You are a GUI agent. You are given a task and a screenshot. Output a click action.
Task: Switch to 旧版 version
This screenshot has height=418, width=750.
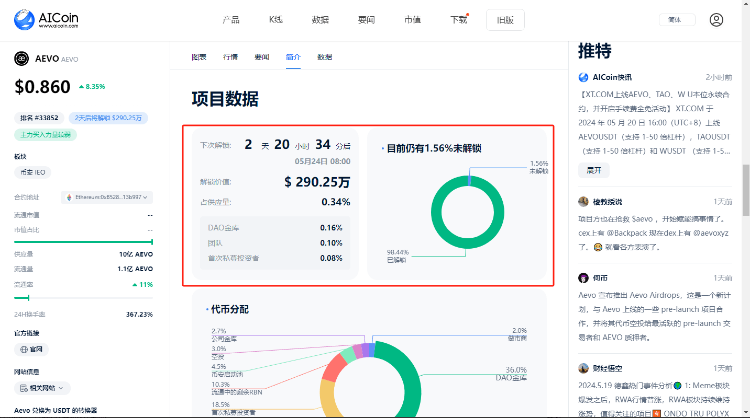(505, 20)
